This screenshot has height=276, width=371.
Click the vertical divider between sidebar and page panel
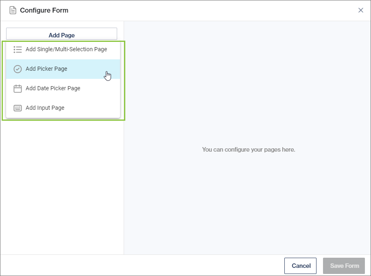point(124,163)
